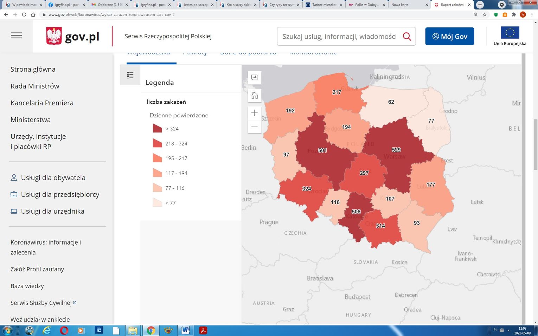Image resolution: width=538 pixels, height=336 pixels.
Task: Open Chrome three-dot menu
Action: (x=532, y=15)
